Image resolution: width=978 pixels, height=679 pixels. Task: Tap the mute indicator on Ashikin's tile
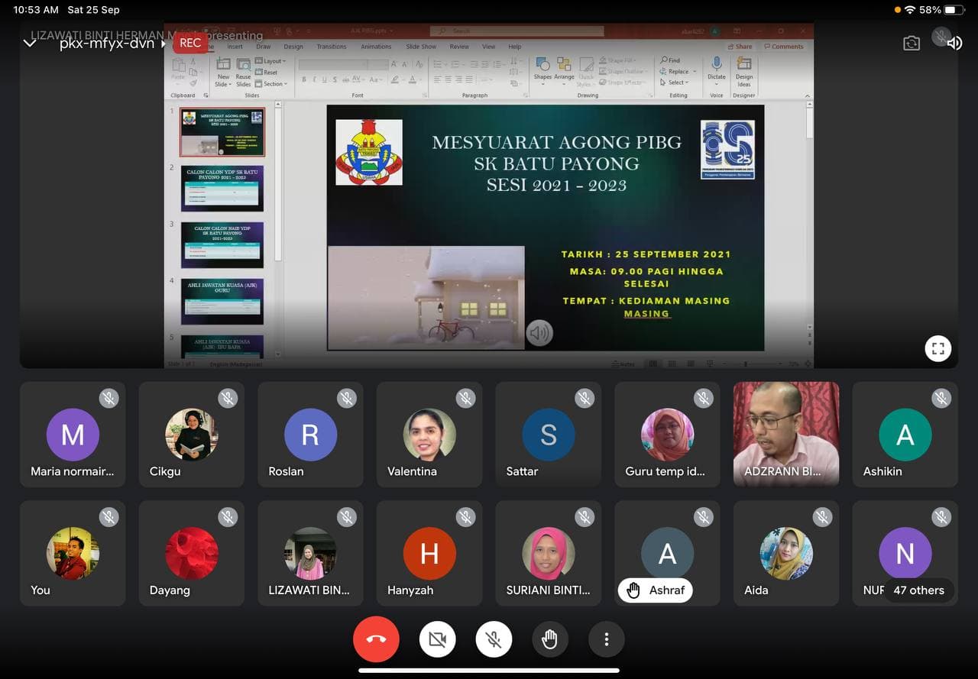tap(941, 398)
